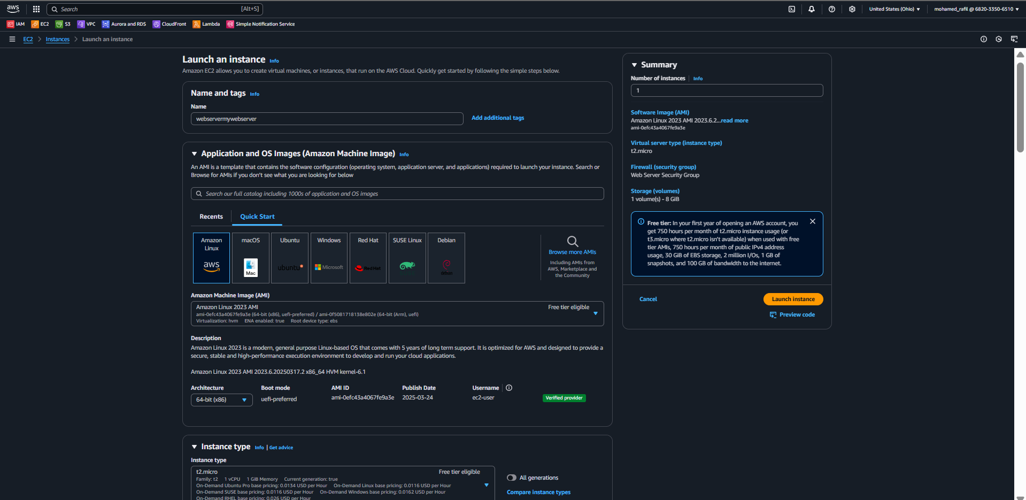1026x500 pixels.
Task: Go to Instances breadcrumb link
Action: point(57,40)
